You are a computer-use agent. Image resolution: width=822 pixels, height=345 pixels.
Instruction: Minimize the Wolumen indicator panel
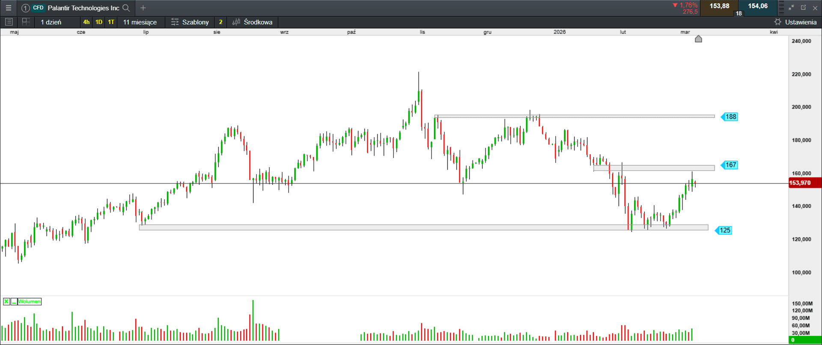(14, 302)
